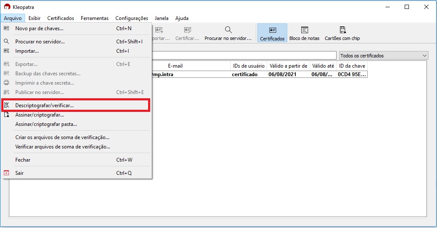This screenshot has height=228, width=437.
Task: Sort by ID da chave column
Action: [352, 66]
